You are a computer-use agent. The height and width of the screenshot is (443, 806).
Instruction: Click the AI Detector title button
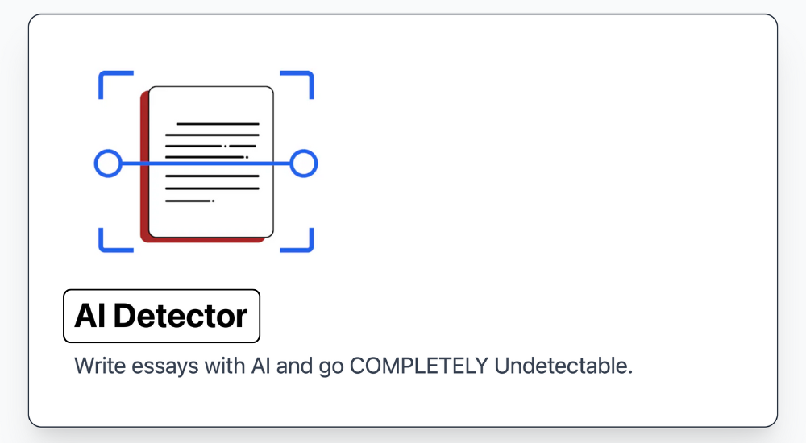click(x=161, y=316)
